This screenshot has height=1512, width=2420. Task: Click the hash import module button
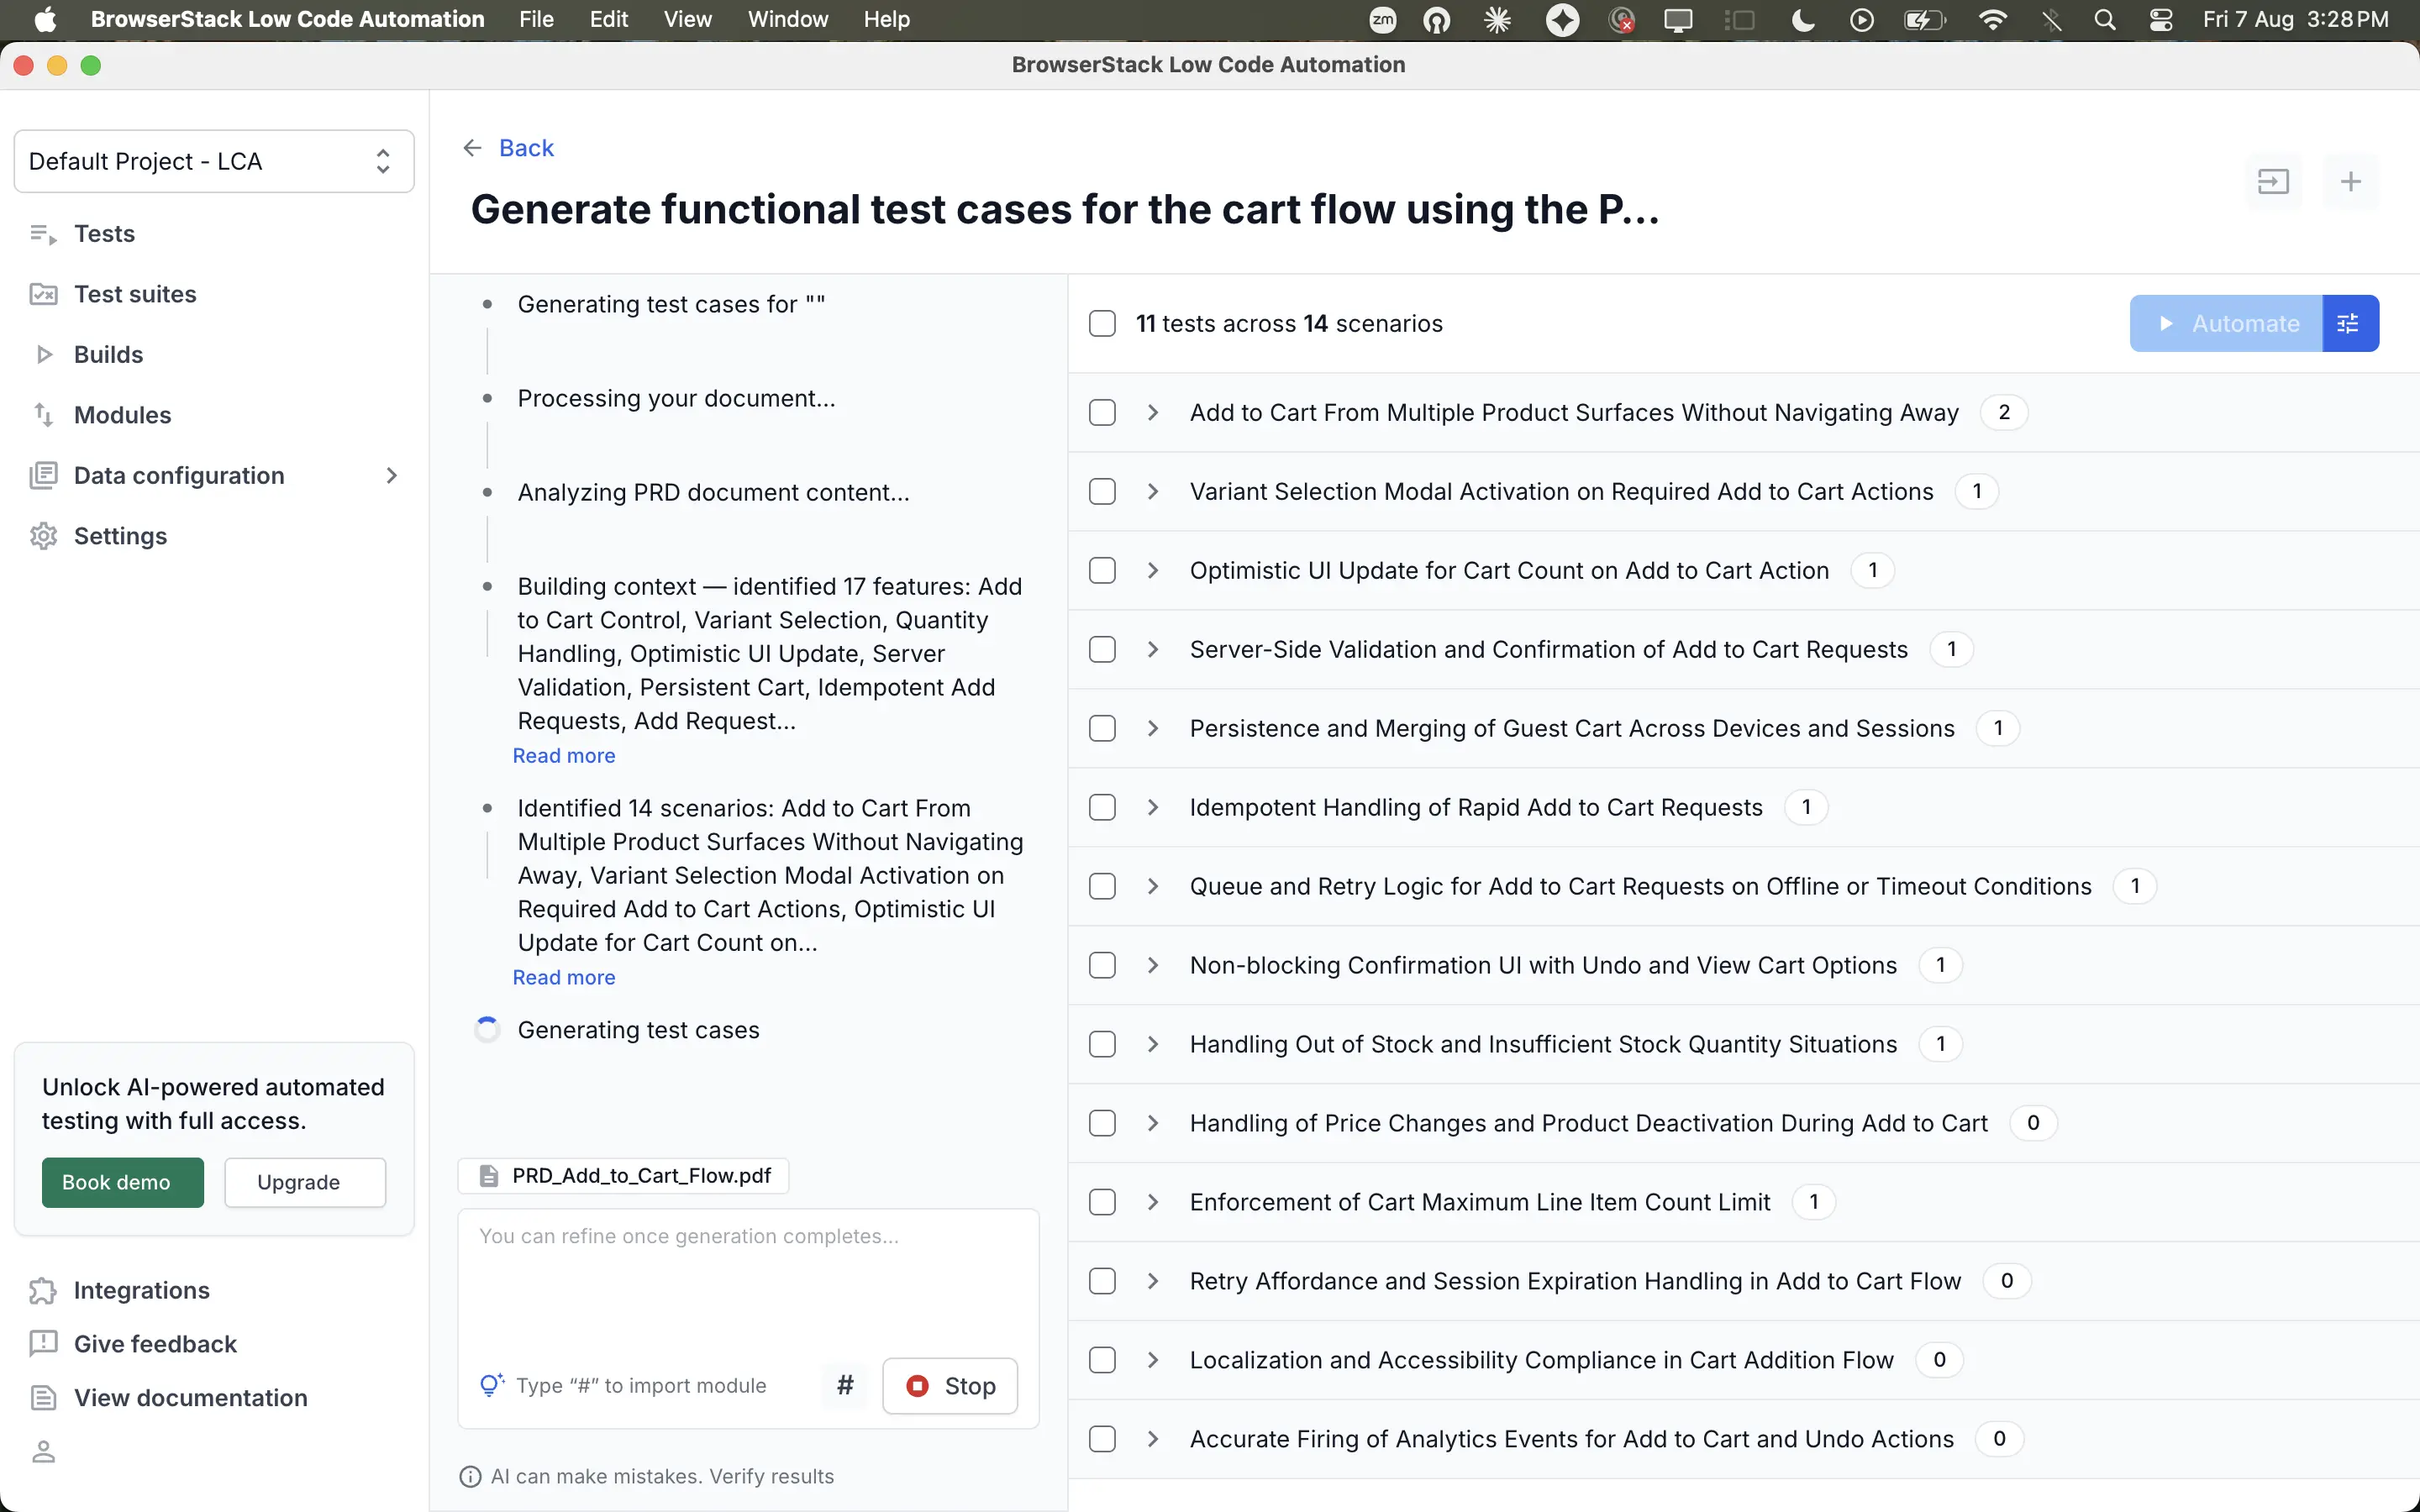point(845,1386)
